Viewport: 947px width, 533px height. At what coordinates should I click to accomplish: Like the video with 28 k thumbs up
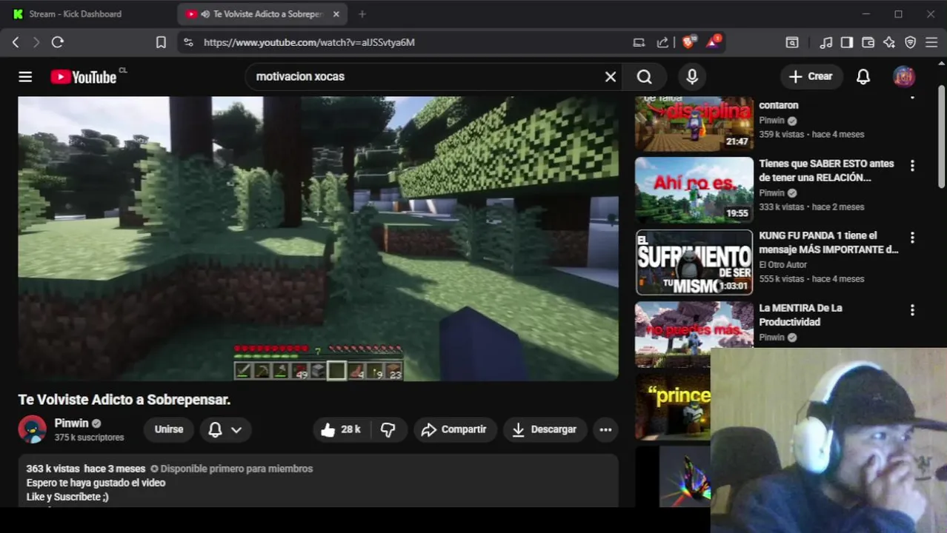[341, 429]
